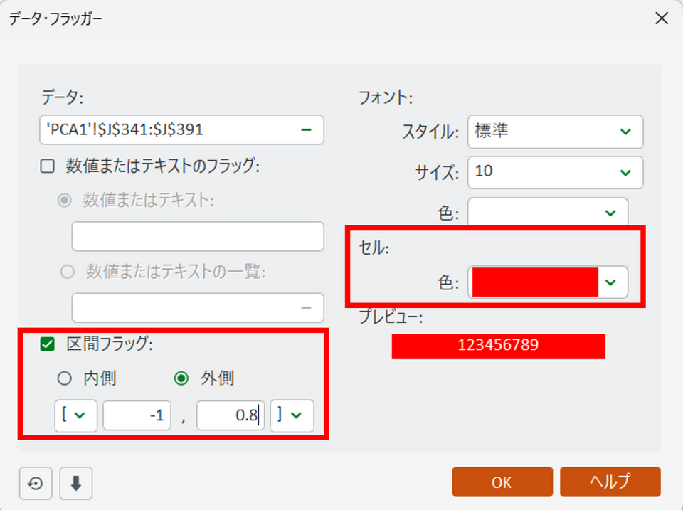Expand the font 色 dropdown
The image size is (683, 510).
click(547, 213)
